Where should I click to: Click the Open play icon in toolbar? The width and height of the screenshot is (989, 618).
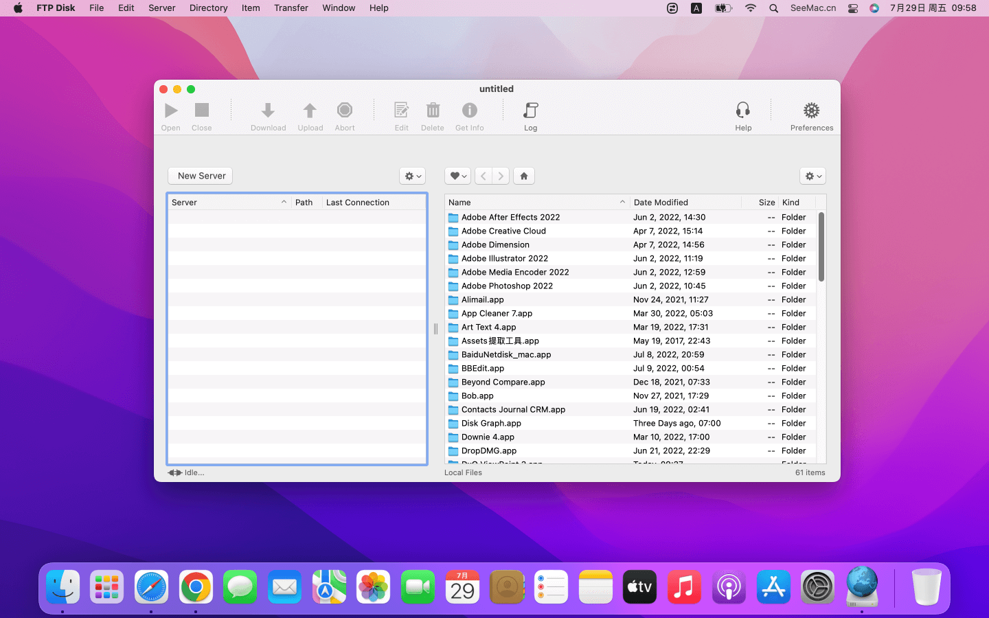[171, 111]
